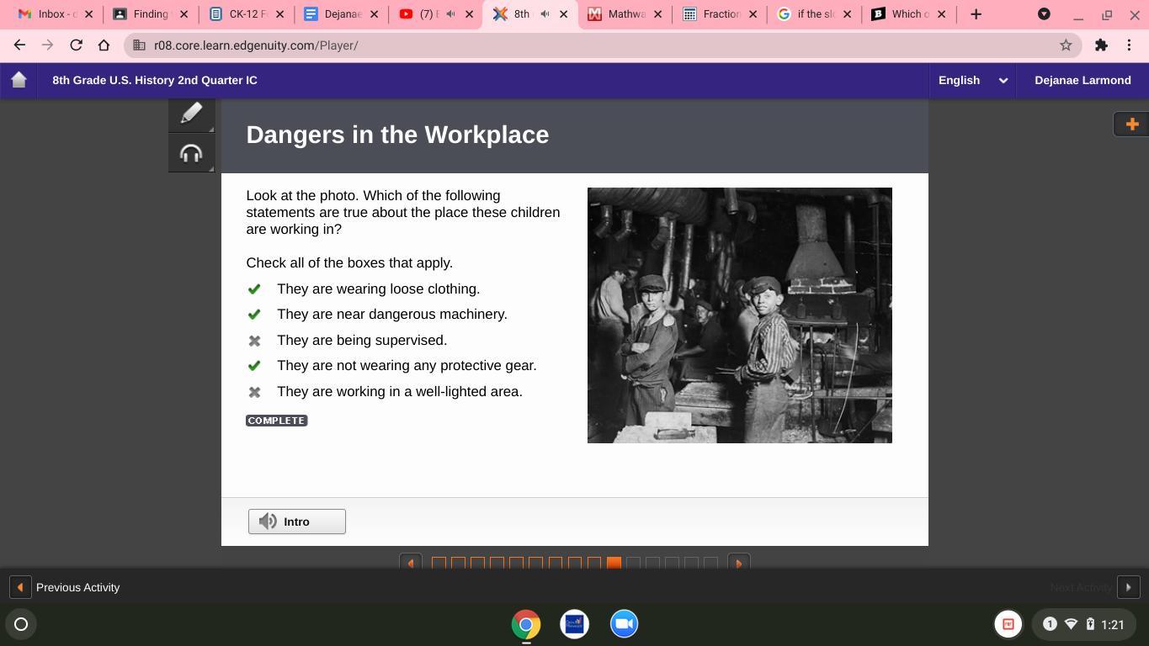Image resolution: width=1149 pixels, height=646 pixels.
Task: Open the headphones audio tool
Action: click(191, 153)
